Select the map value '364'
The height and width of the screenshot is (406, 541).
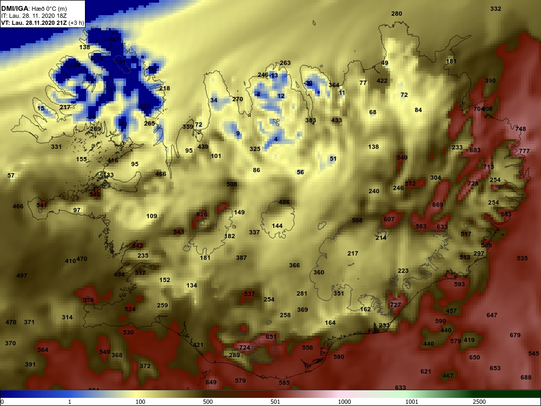tap(334, 85)
